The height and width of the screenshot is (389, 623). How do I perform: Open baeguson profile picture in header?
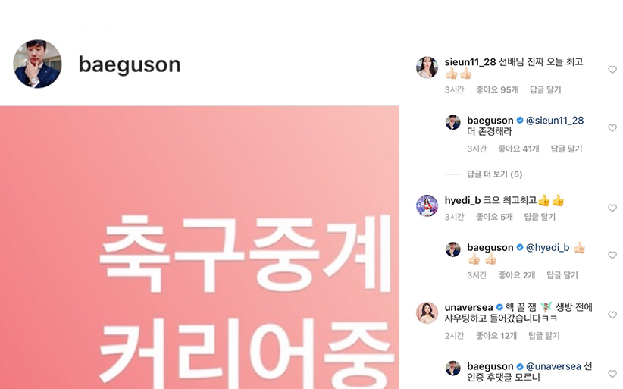[37, 64]
